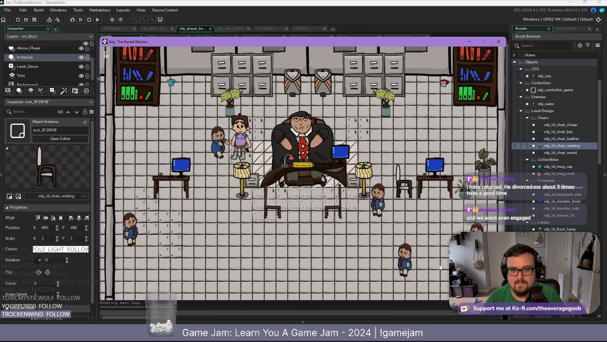Toggle visibility of Above_Player layer

(81, 48)
